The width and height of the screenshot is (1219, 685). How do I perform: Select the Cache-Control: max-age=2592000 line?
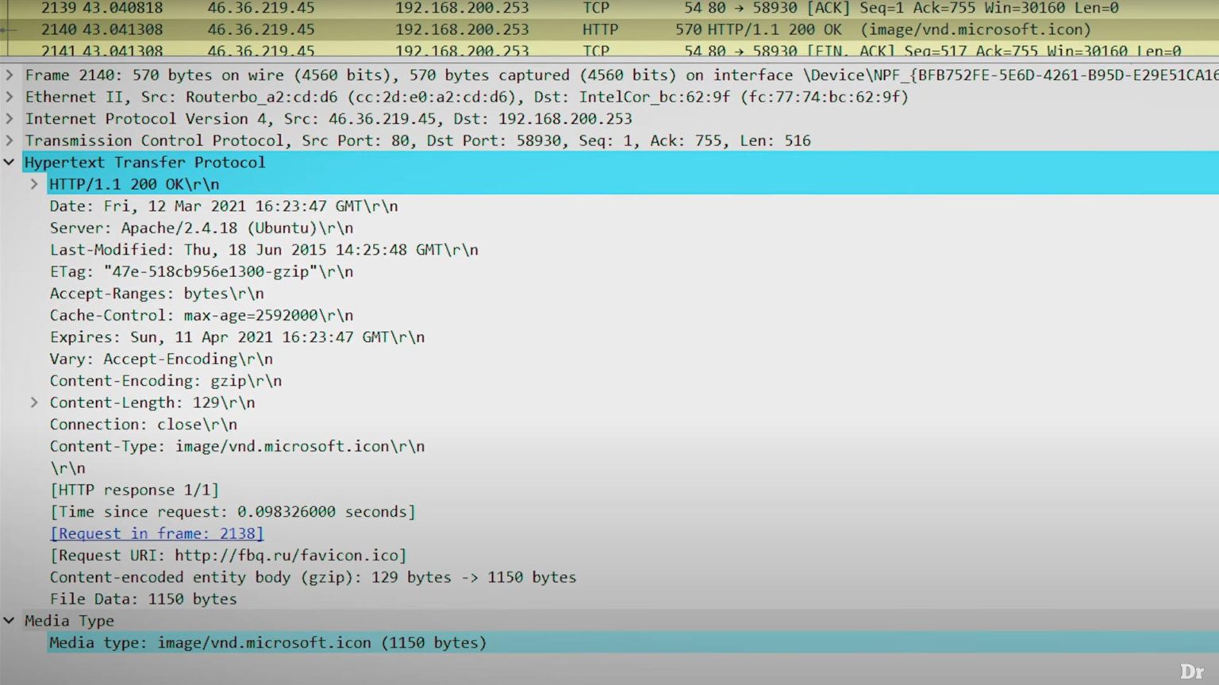(202, 315)
